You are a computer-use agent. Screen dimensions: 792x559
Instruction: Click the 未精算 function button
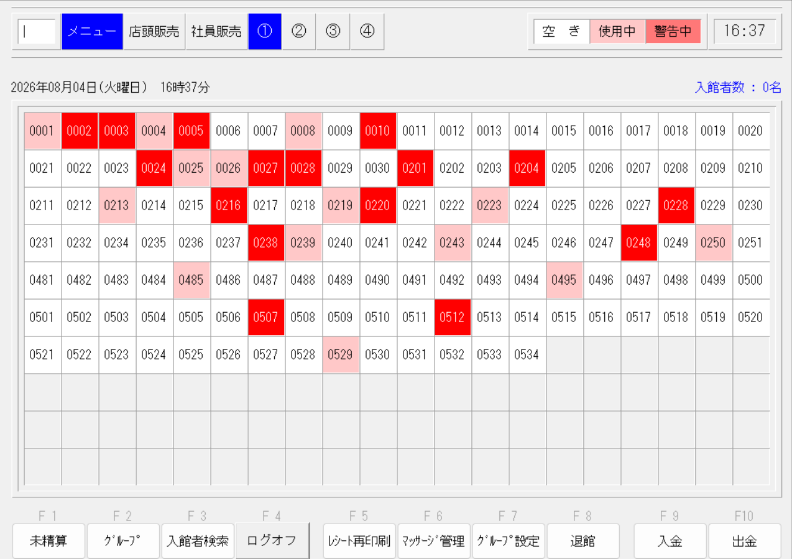click(48, 541)
